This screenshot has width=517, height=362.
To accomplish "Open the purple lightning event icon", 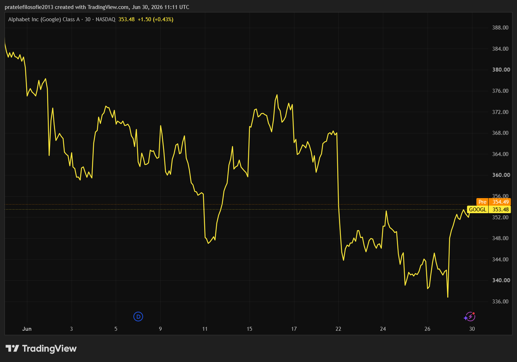I will tap(470, 317).
